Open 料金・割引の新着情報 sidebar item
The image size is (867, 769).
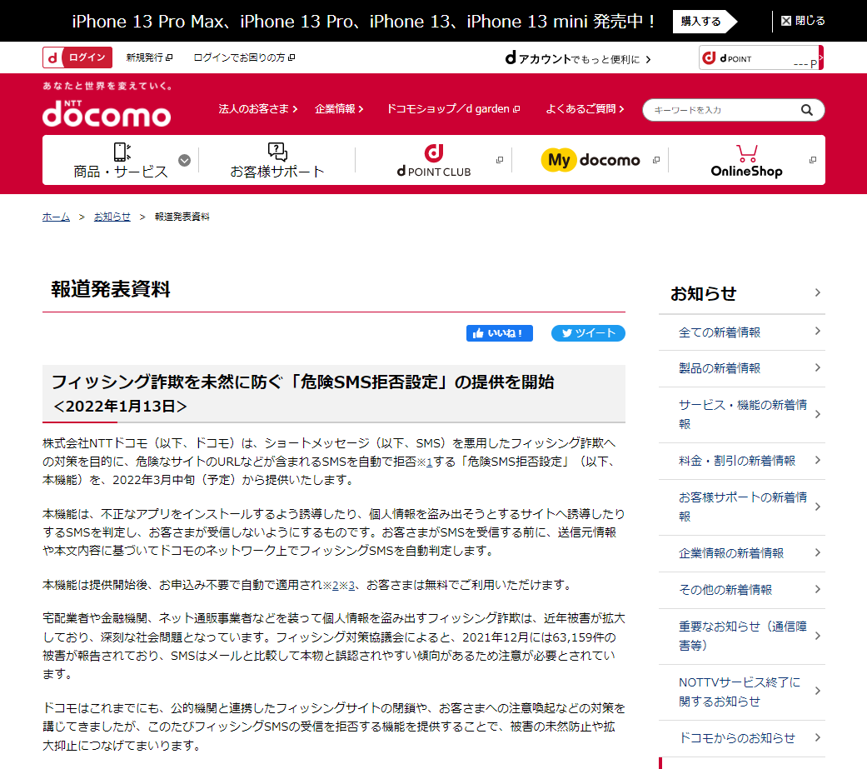pos(742,461)
